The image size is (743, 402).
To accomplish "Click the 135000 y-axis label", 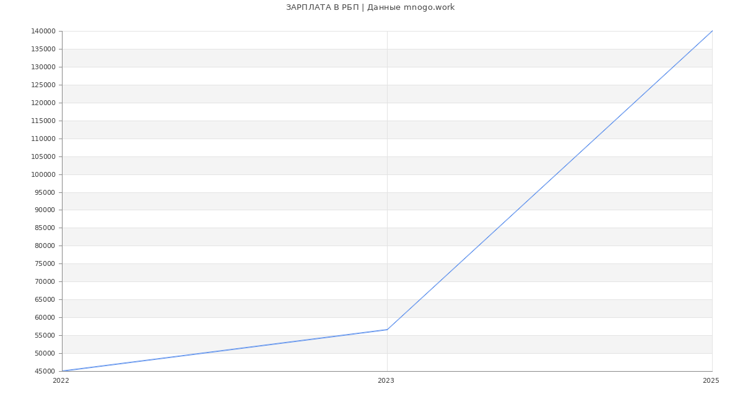I will [43, 49].
